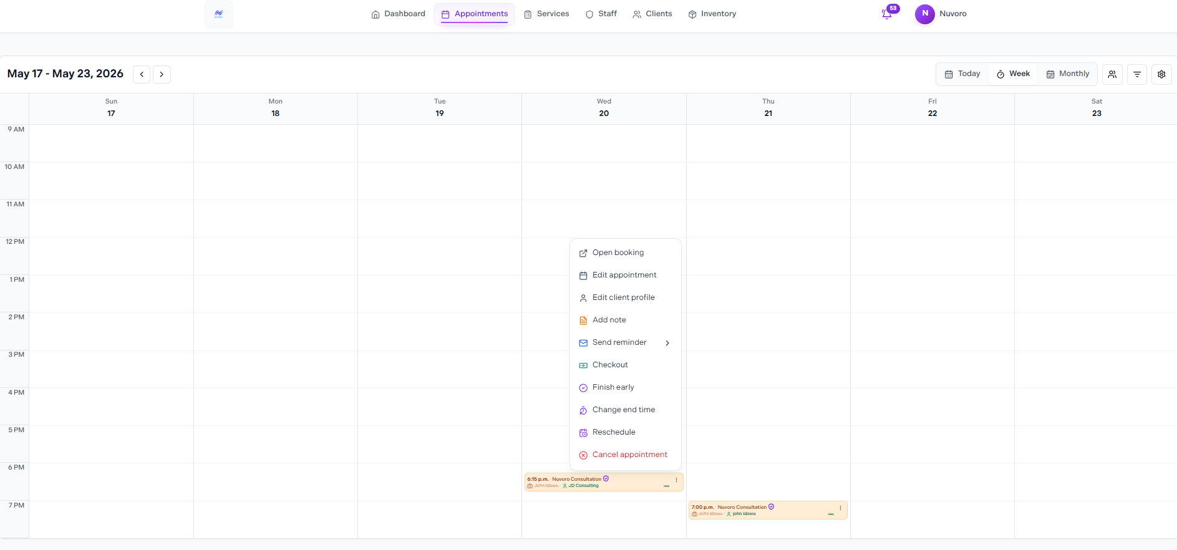Click the Checkout cash icon
Screen dimensions: 1177x550
tap(583, 365)
